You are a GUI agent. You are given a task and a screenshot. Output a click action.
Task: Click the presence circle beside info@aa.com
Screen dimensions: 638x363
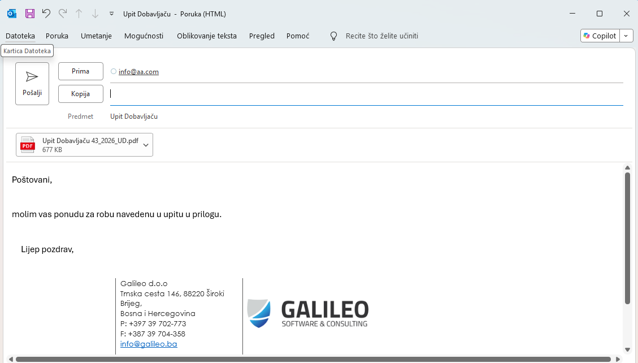114,71
